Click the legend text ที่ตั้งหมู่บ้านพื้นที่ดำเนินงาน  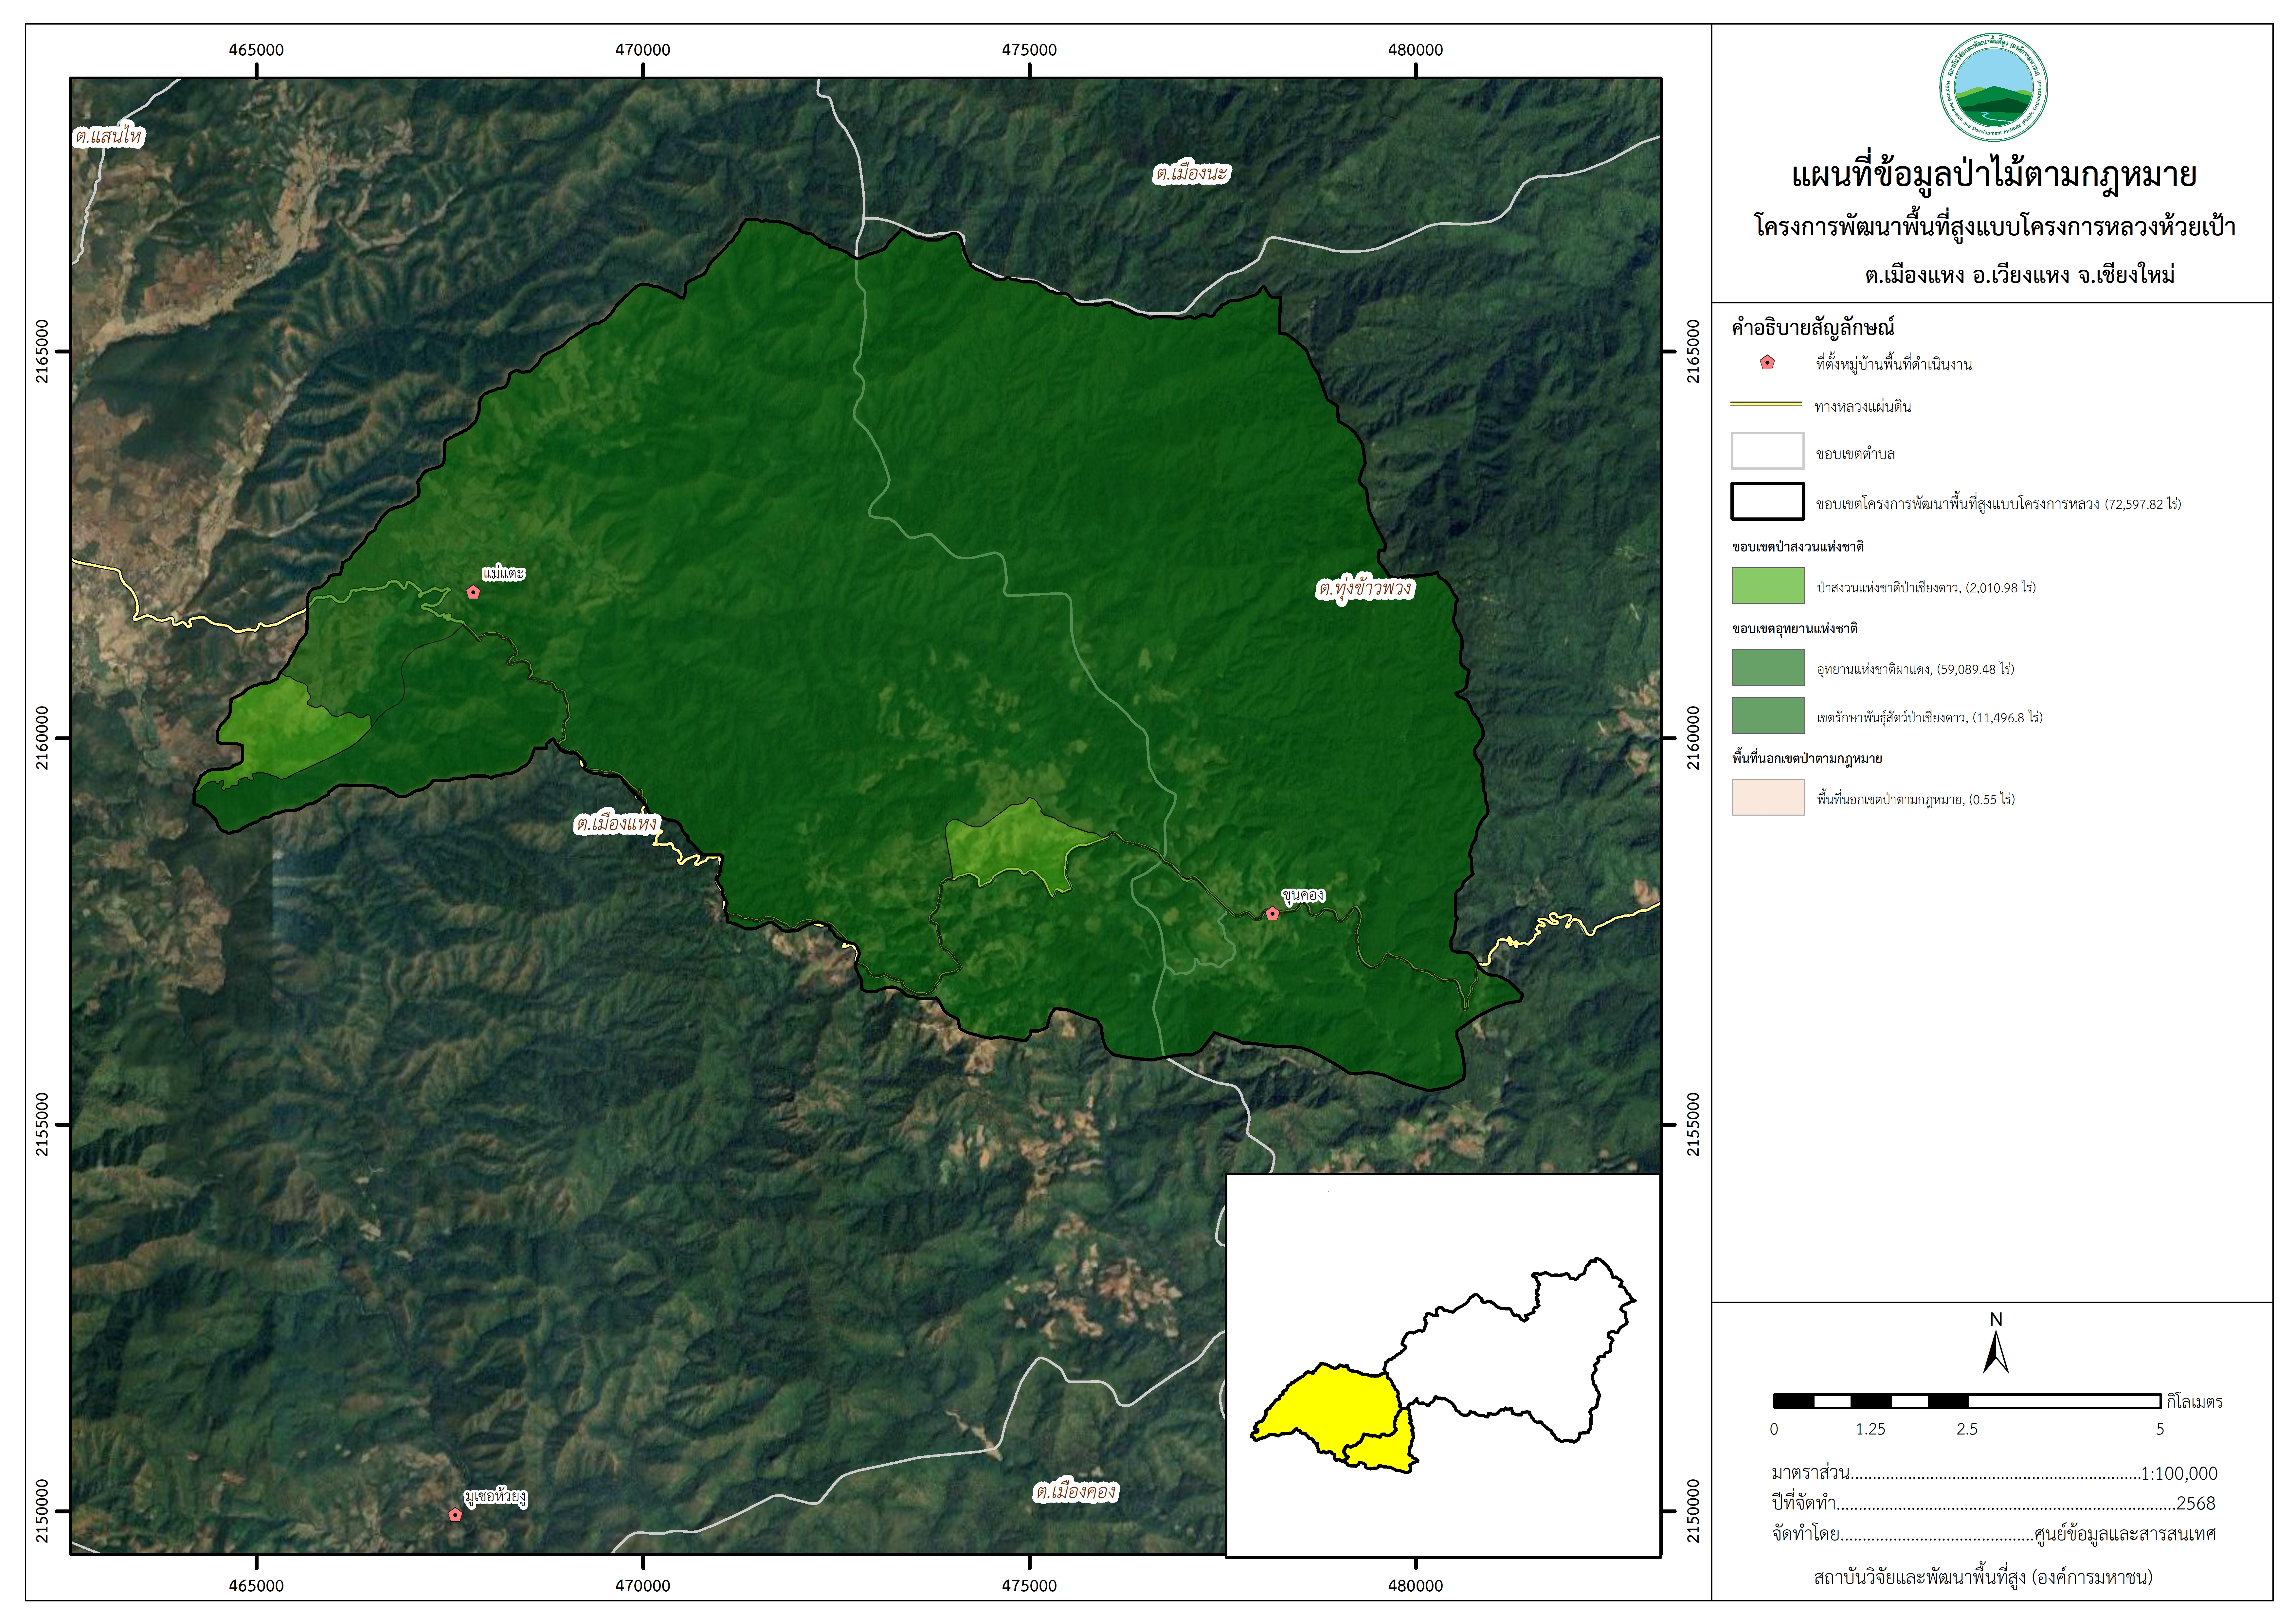(1894, 364)
